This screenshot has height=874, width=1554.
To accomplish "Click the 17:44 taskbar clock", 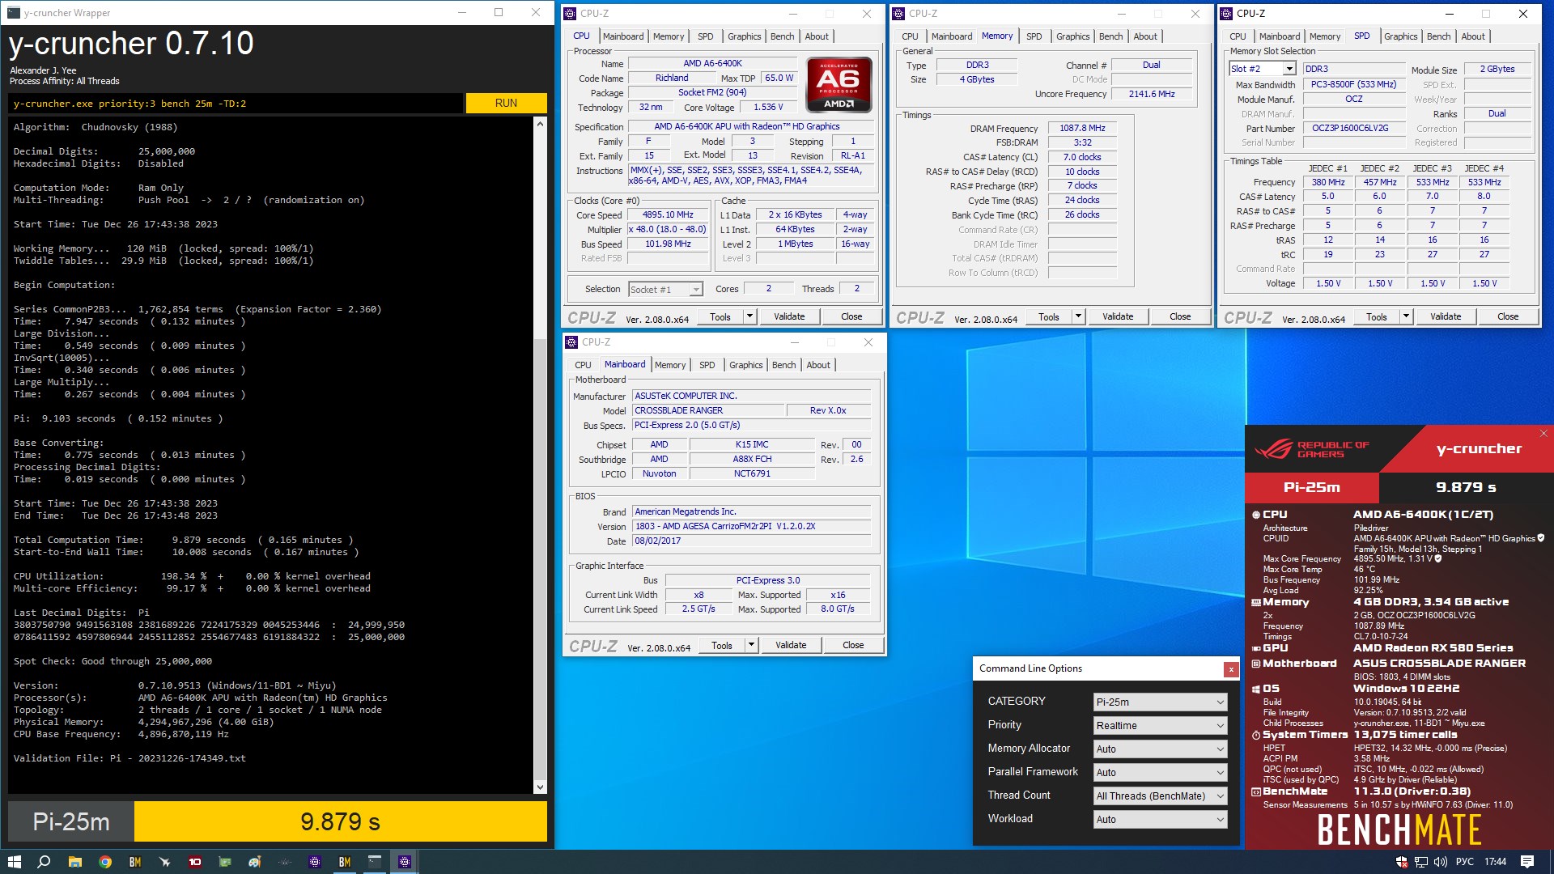I will tap(1496, 862).
